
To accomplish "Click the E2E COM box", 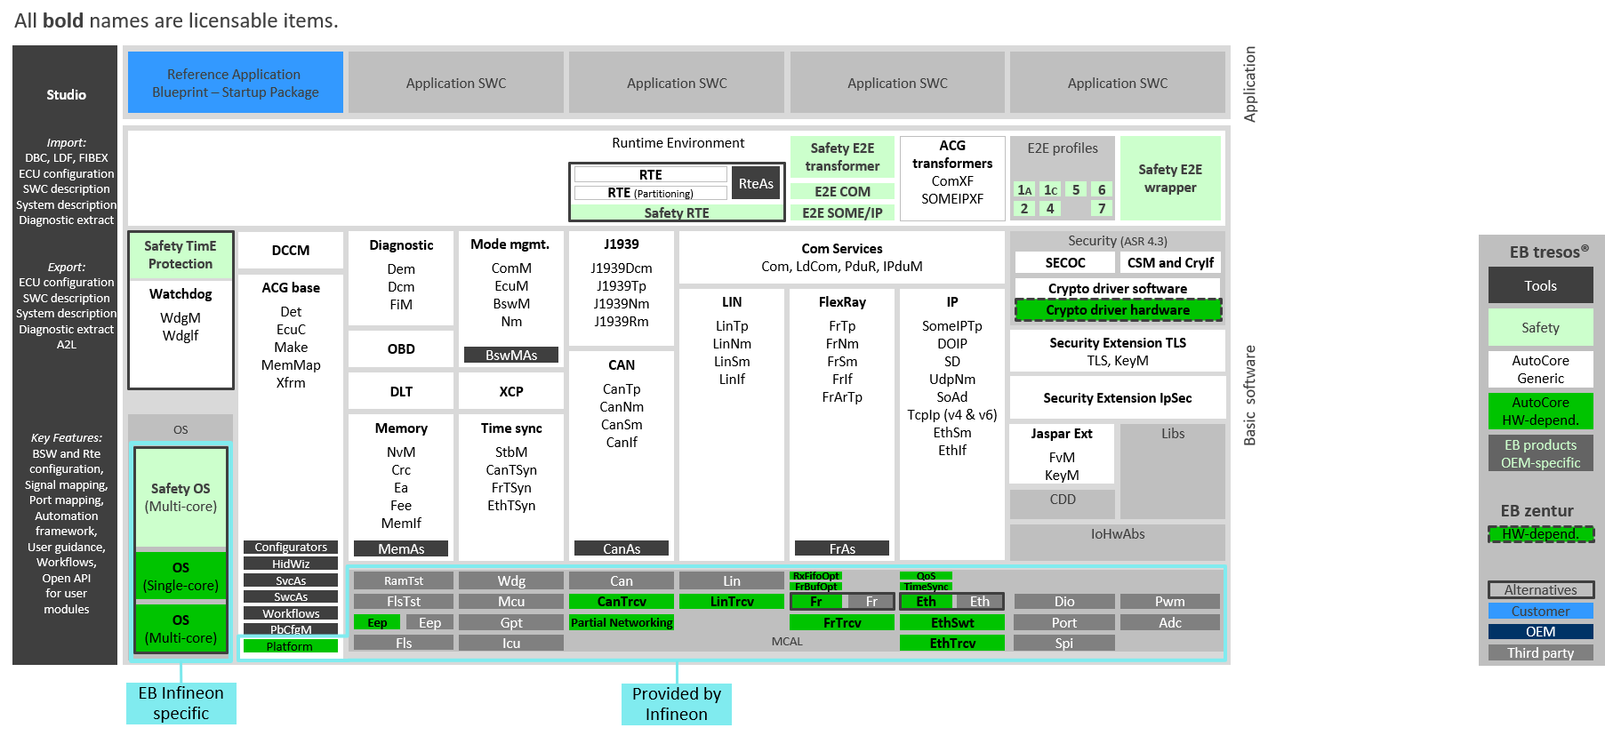I will tap(842, 191).
